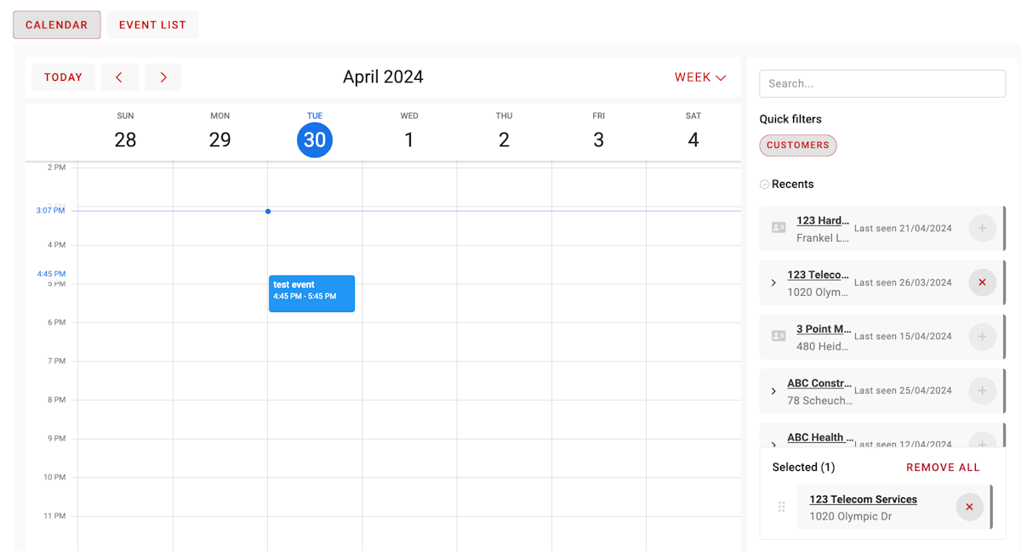The image size is (1021, 551).
Task: Click the calendar search input field
Action: 882,83
